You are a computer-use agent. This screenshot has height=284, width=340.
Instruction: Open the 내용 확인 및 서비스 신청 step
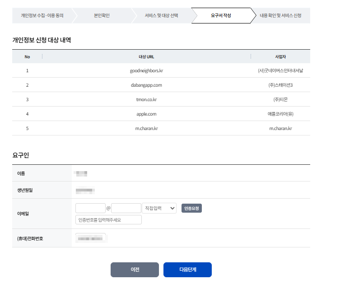coord(280,15)
